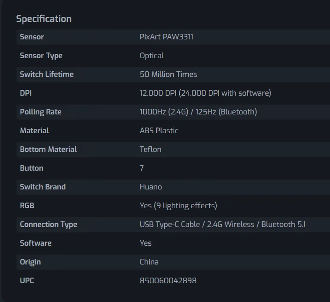Click the Specification heading
Viewport: 330px width, 302px height.
(44, 19)
